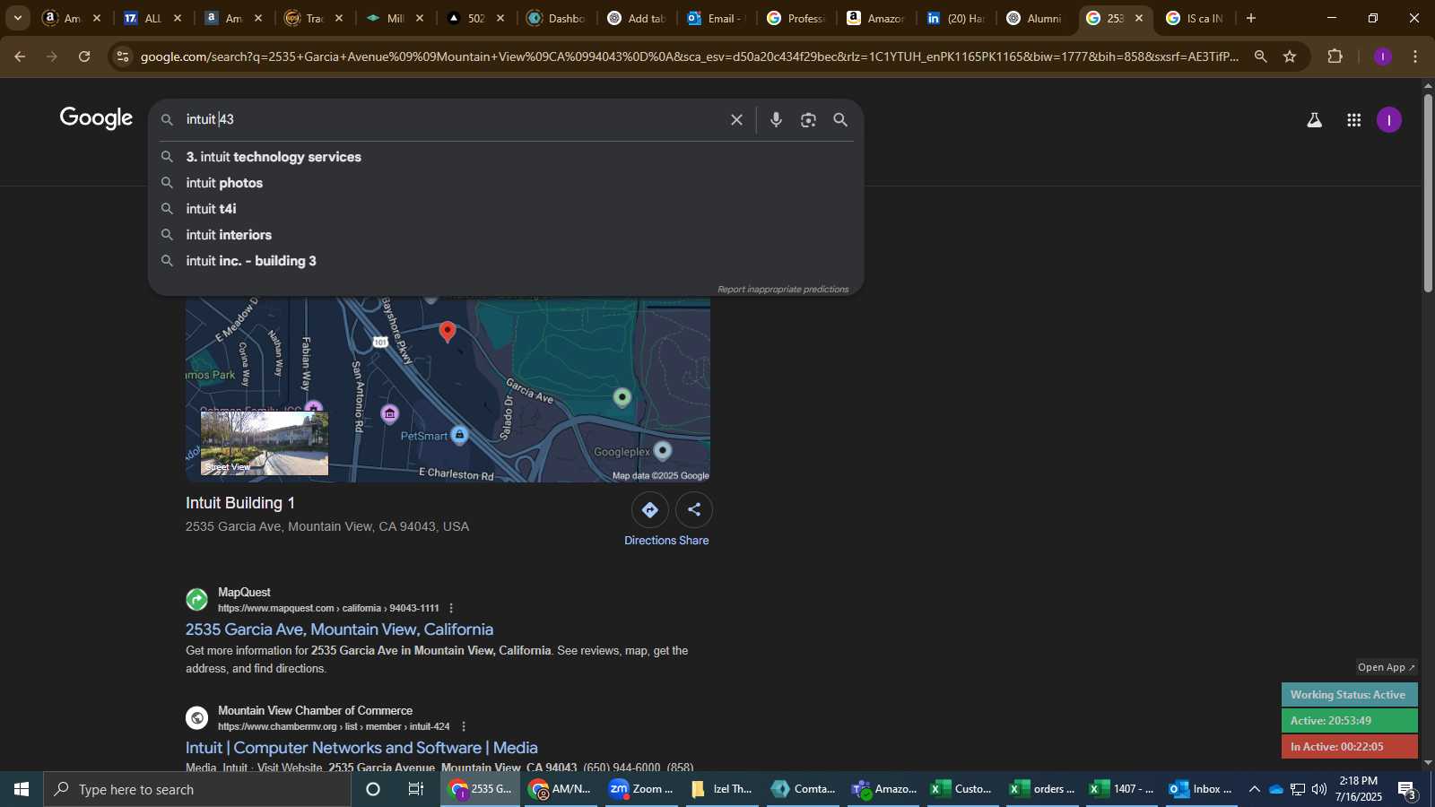Image resolution: width=1435 pixels, height=807 pixels.
Task: Open Google Search Labs flask icon
Action: pyautogui.click(x=1314, y=120)
